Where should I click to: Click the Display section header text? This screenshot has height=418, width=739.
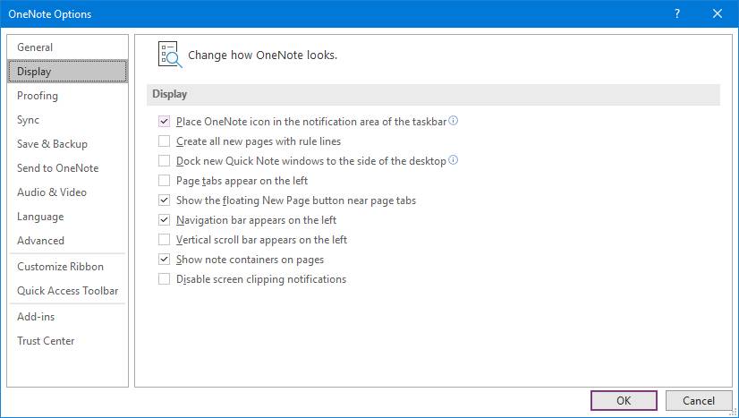point(170,94)
